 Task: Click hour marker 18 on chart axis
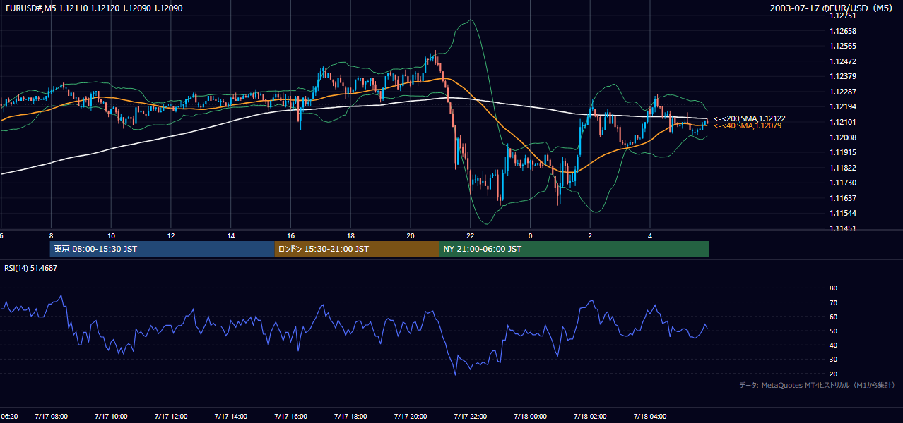point(350,235)
